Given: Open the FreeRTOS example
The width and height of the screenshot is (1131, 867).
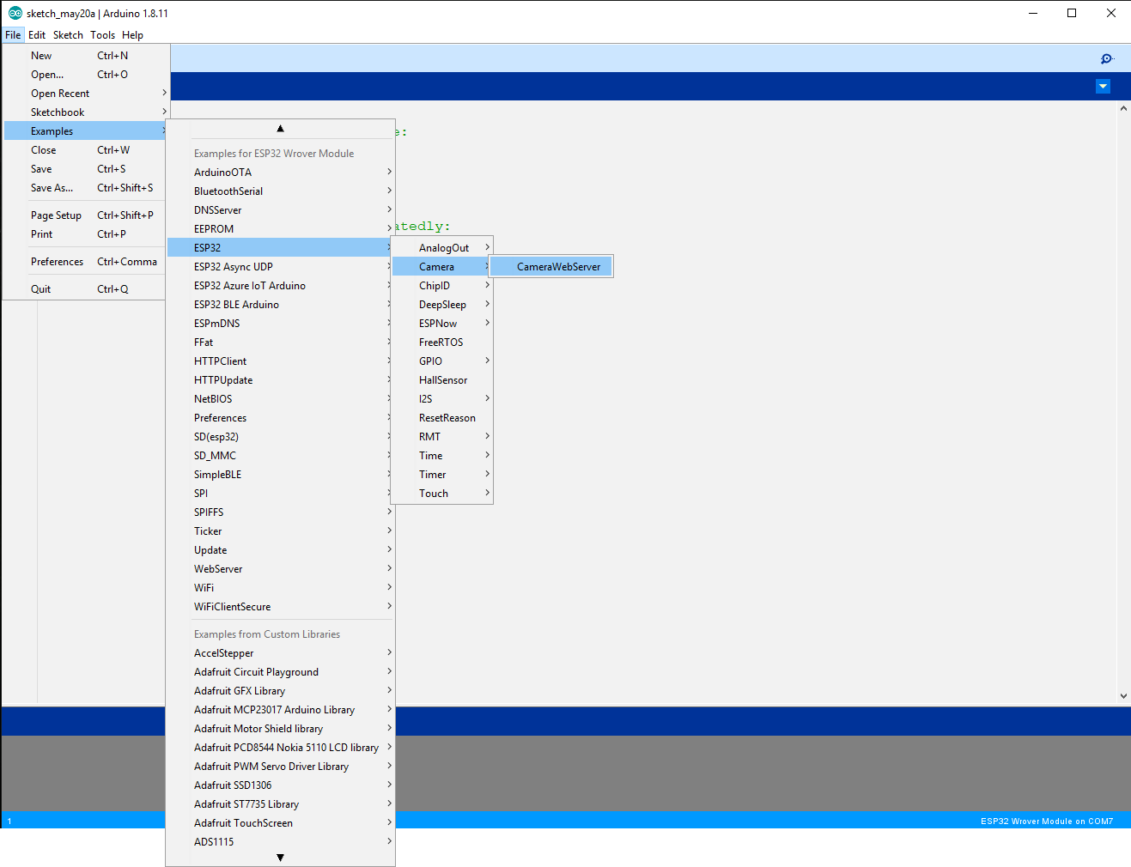Looking at the screenshot, I should click(x=442, y=343).
